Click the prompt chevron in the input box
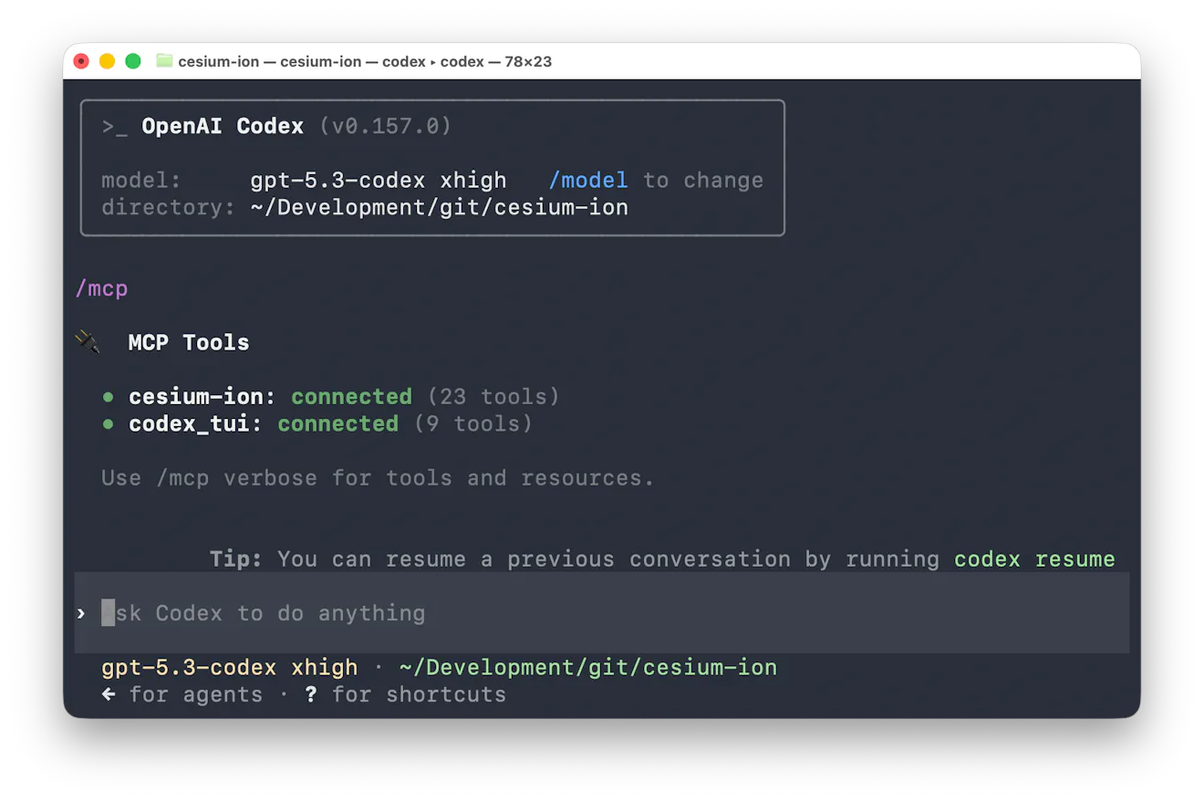The height and width of the screenshot is (802, 1204). pyautogui.click(x=81, y=613)
